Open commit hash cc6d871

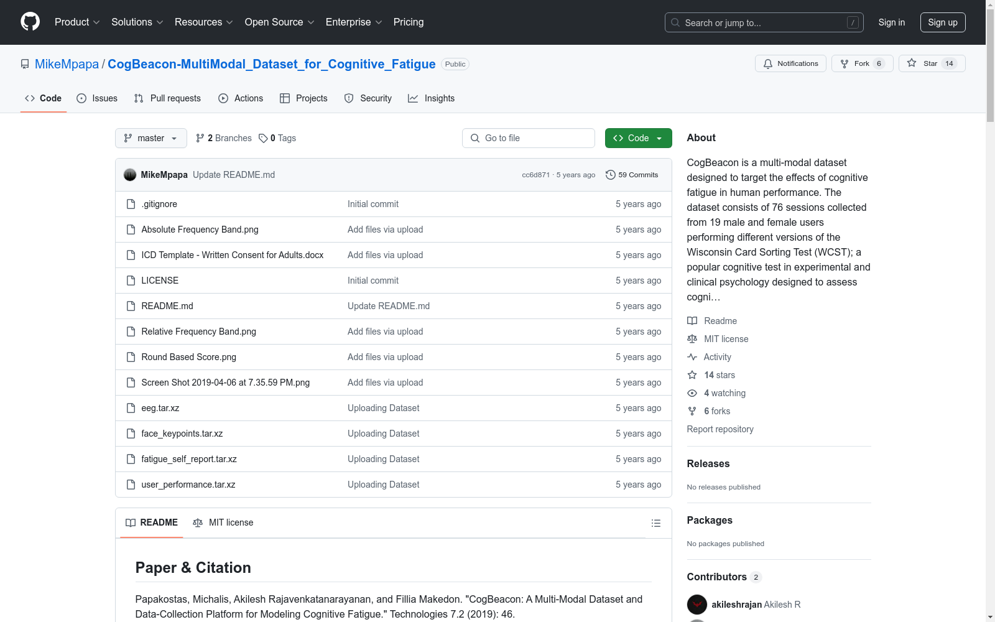click(536, 175)
